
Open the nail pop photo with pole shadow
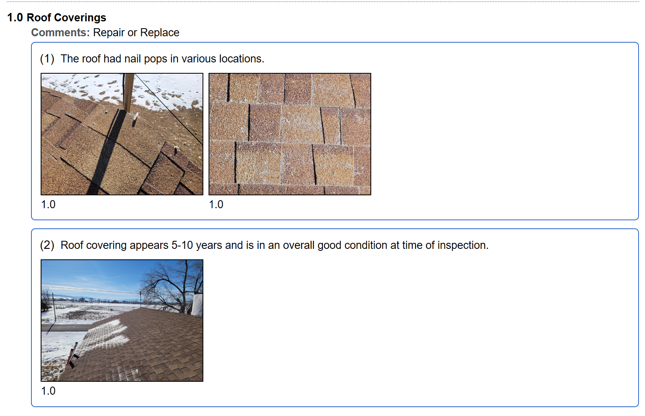coord(122,134)
